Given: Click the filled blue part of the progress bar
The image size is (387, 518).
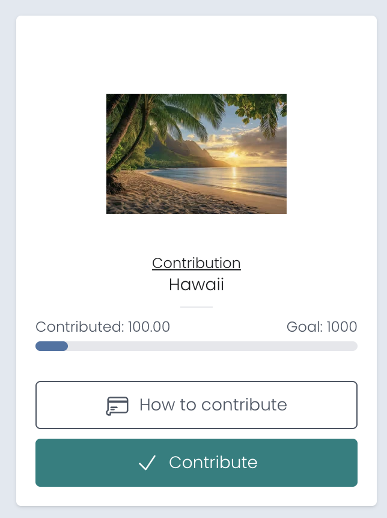Looking at the screenshot, I should (x=52, y=346).
